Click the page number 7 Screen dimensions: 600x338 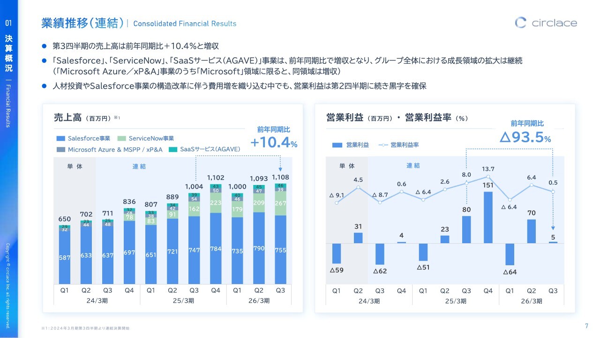[586, 326]
